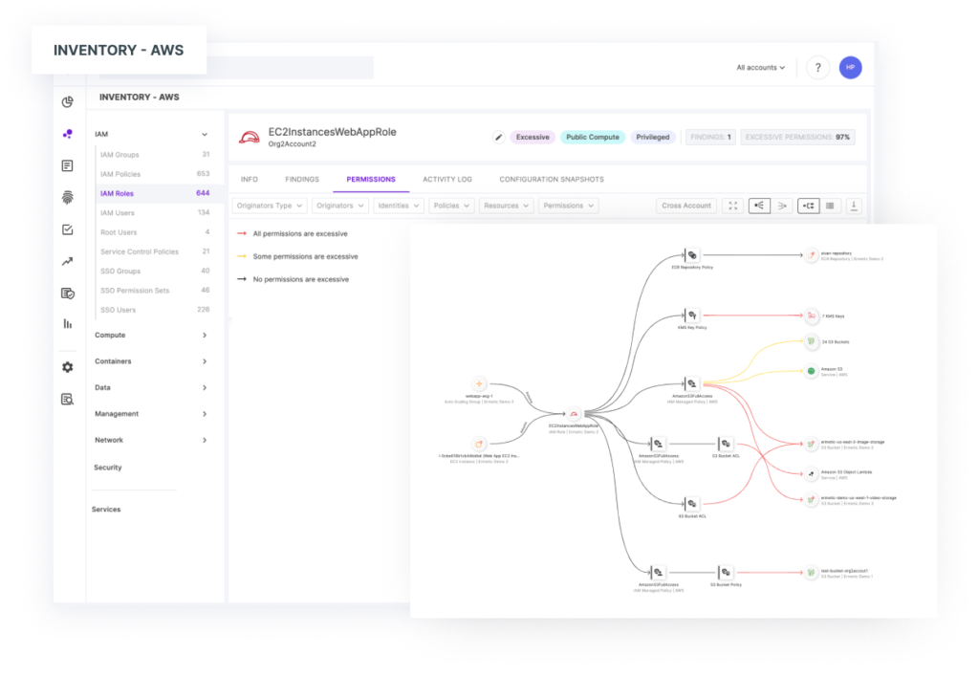Open IAM Policies in the inventory list

click(x=155, y=174)
